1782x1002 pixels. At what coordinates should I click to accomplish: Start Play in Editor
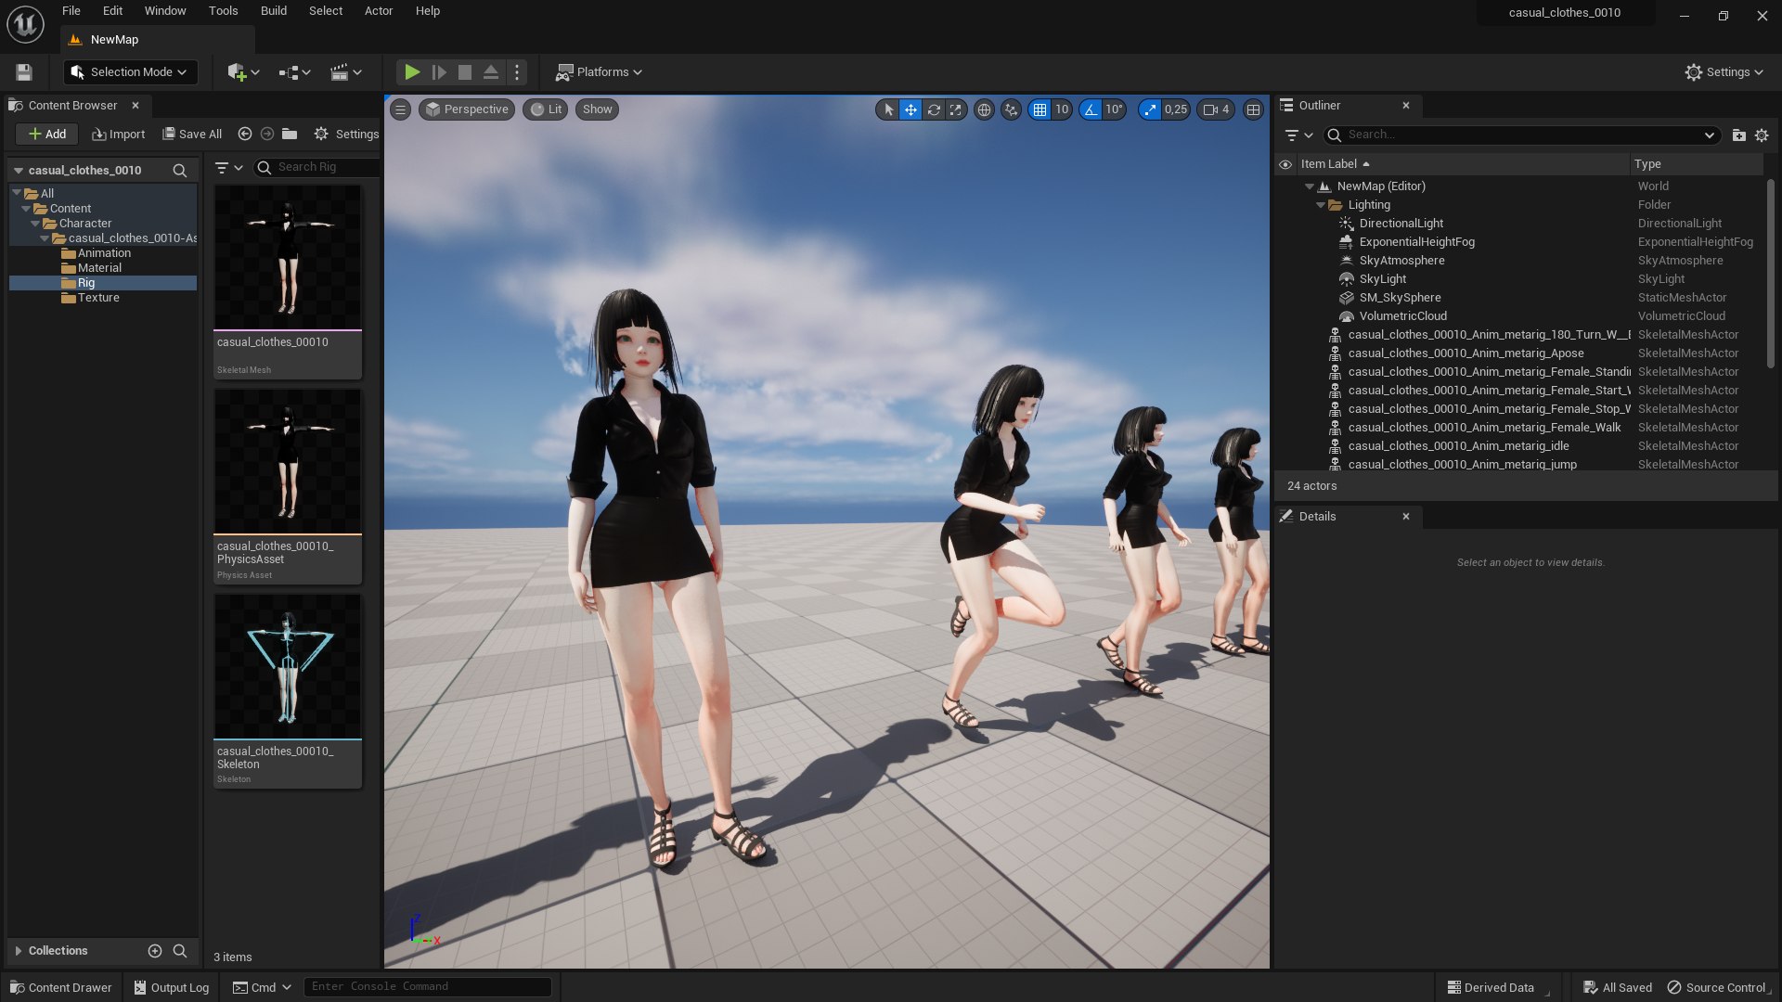coord(412,72)
